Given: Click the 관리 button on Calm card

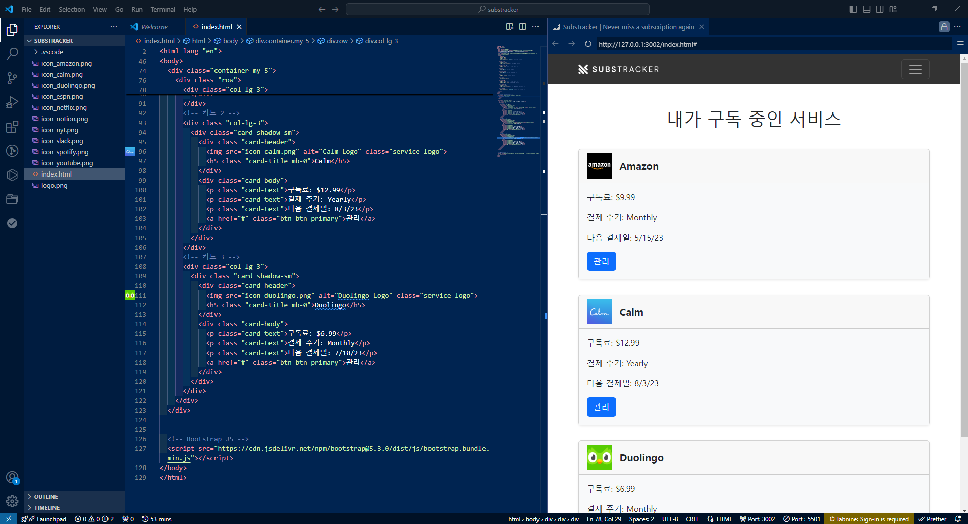Looking at the screenshot, I should [x=601, y=407].
